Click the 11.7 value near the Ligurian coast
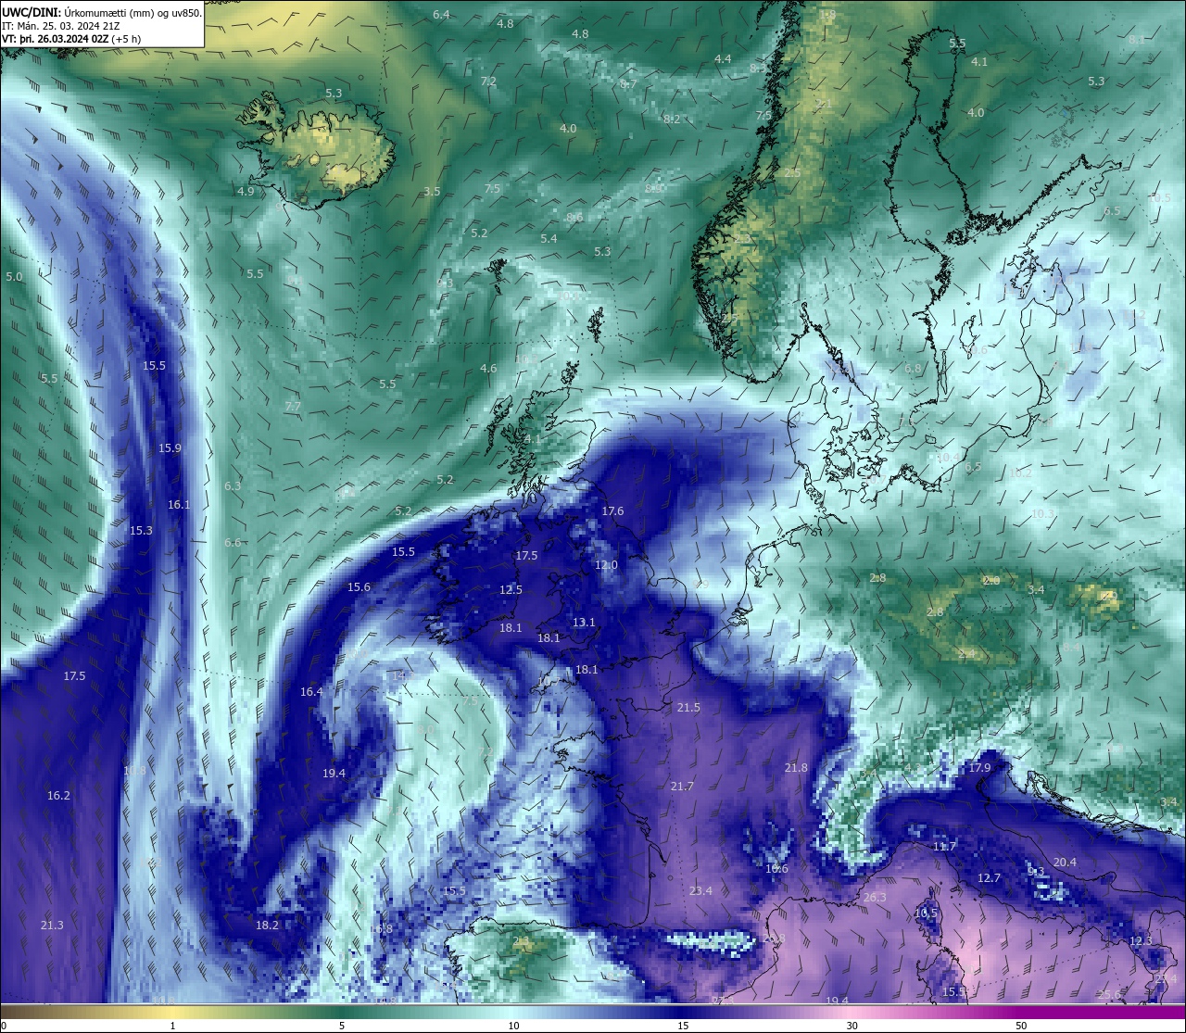 pos(944,847)
